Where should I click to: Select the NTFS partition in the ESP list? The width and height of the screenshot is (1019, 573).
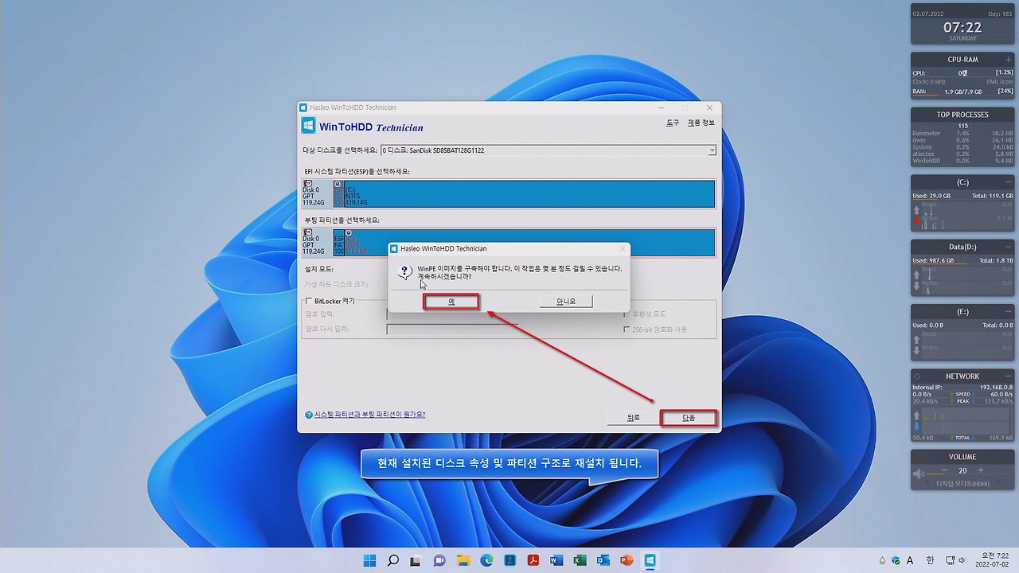529,193
